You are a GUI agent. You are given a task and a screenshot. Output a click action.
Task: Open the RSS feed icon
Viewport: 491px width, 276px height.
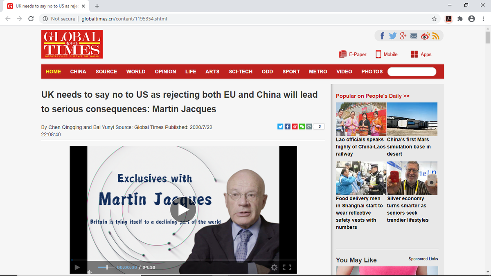(436, 36)
